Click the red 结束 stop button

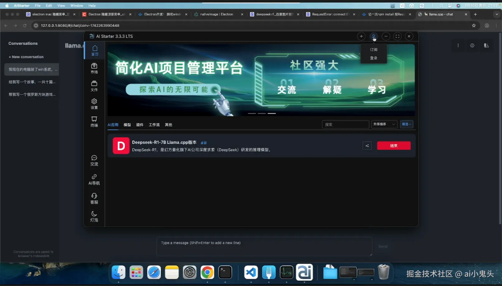pyautogui.click(x=394, y=146)
